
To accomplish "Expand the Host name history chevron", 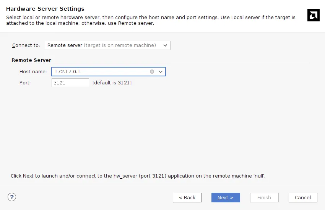I will point(161,71).
